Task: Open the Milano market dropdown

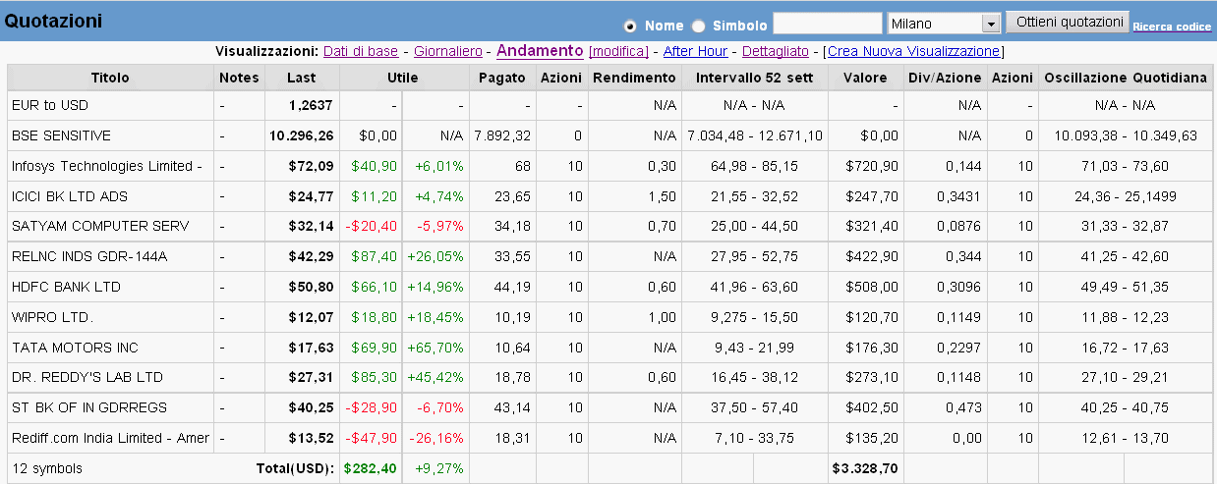Action: tap(943, 23)
